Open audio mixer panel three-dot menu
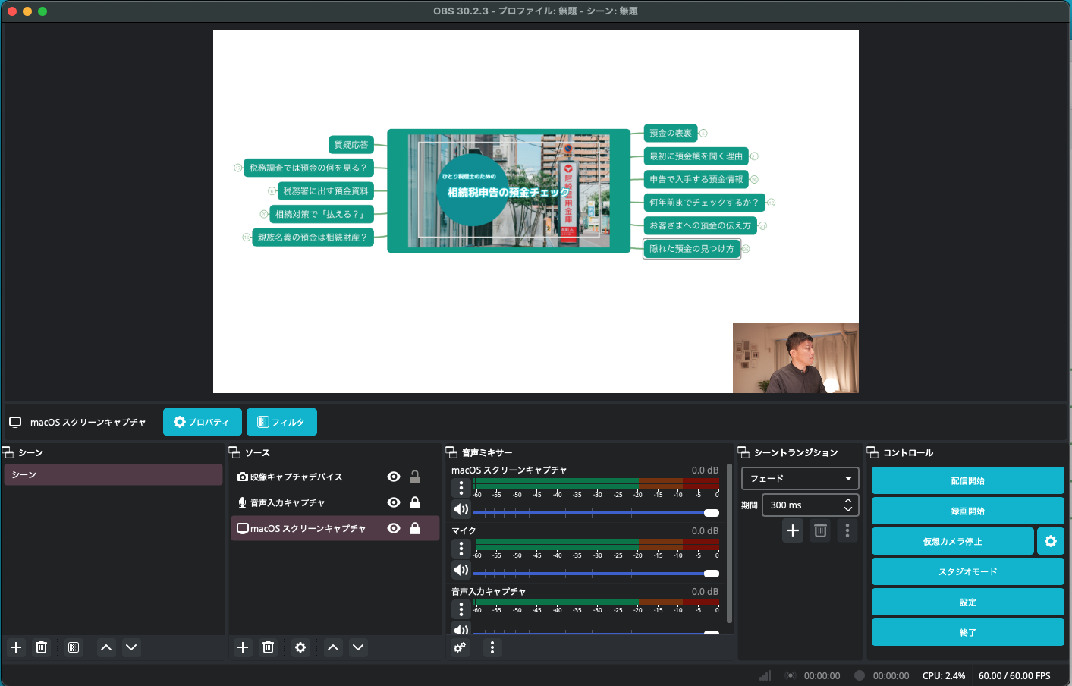This screenshot has height=686, width=1072. click(492, 647)
